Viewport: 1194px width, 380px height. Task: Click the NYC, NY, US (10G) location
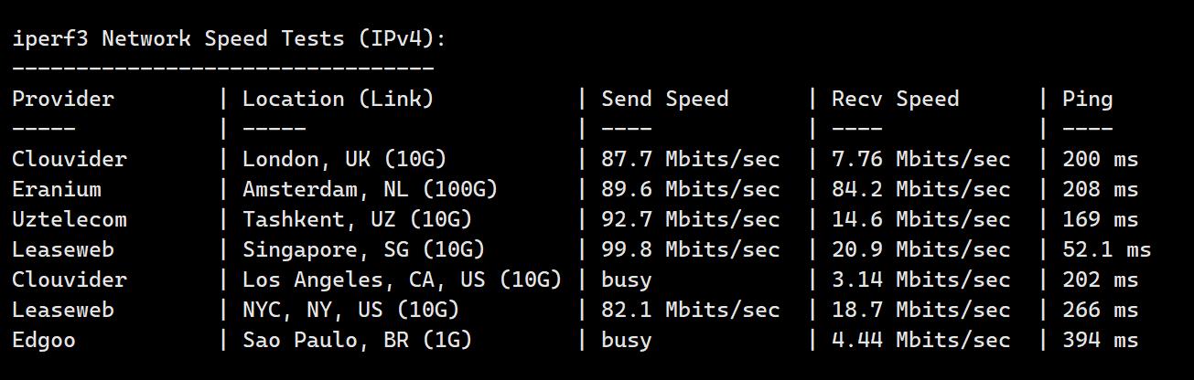(350, 310)
